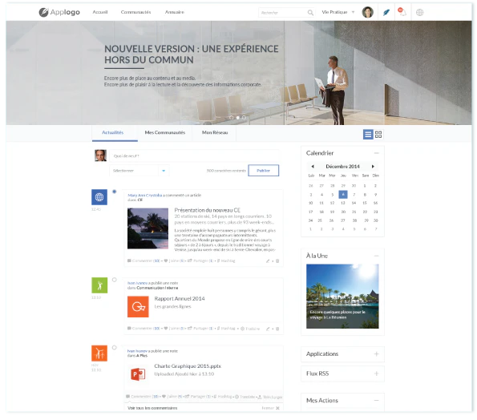Click the search magnifier icon
The width and height of the screenshot is (477, 420).
(310, 13)
